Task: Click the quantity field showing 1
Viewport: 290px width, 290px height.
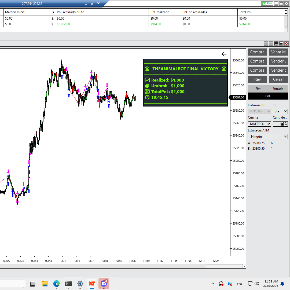Action: pyautogui.click(x=276, y=124)
